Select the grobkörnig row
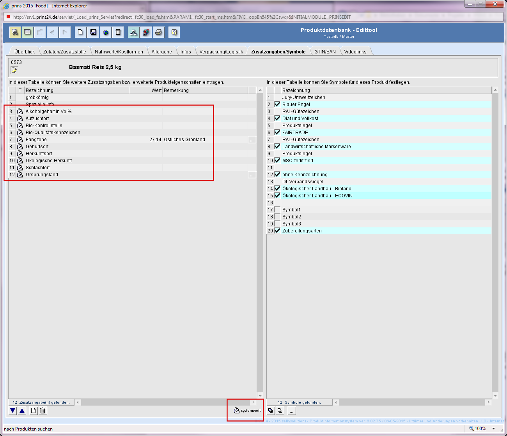 pyautogui.click(x=132, y=97)
